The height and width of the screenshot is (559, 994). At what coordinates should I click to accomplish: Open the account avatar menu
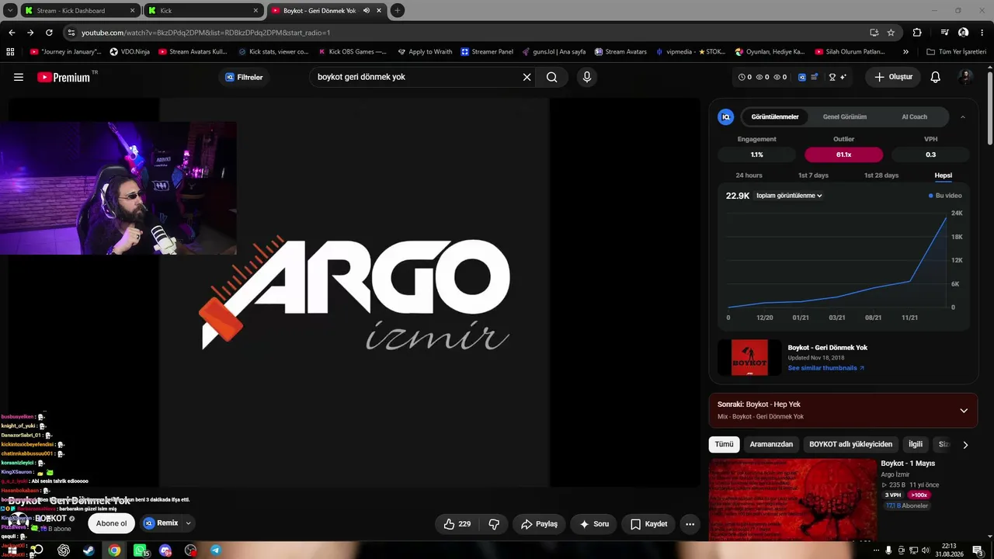pos(966,77)
